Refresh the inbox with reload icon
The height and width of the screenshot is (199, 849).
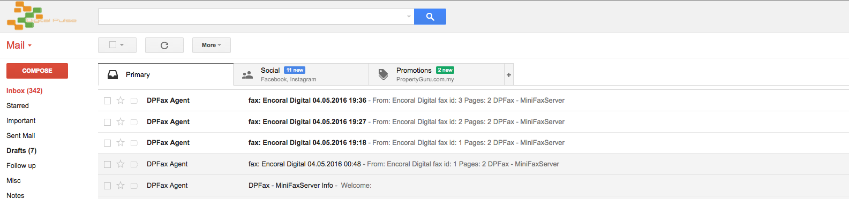click(x=164, y=45)
